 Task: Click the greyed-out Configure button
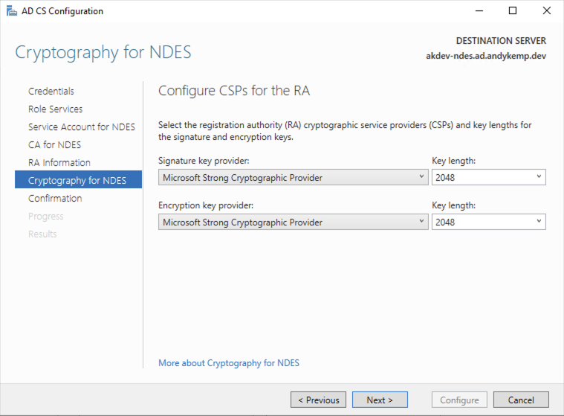pyautogui.click(x=459, y=400)
